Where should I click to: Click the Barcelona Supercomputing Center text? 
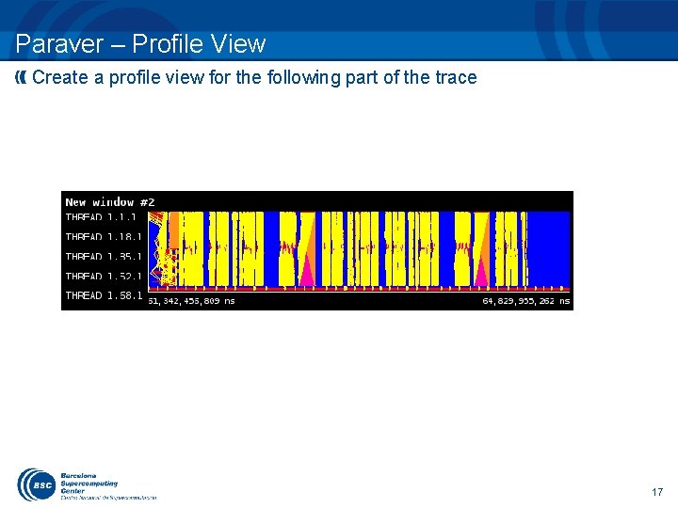point(89,484)
